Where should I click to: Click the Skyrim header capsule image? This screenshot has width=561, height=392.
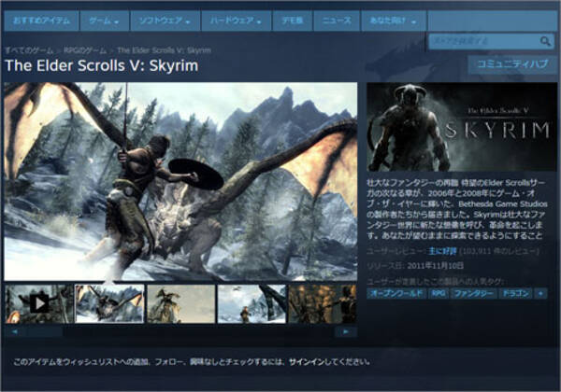[x=462, y=127]
